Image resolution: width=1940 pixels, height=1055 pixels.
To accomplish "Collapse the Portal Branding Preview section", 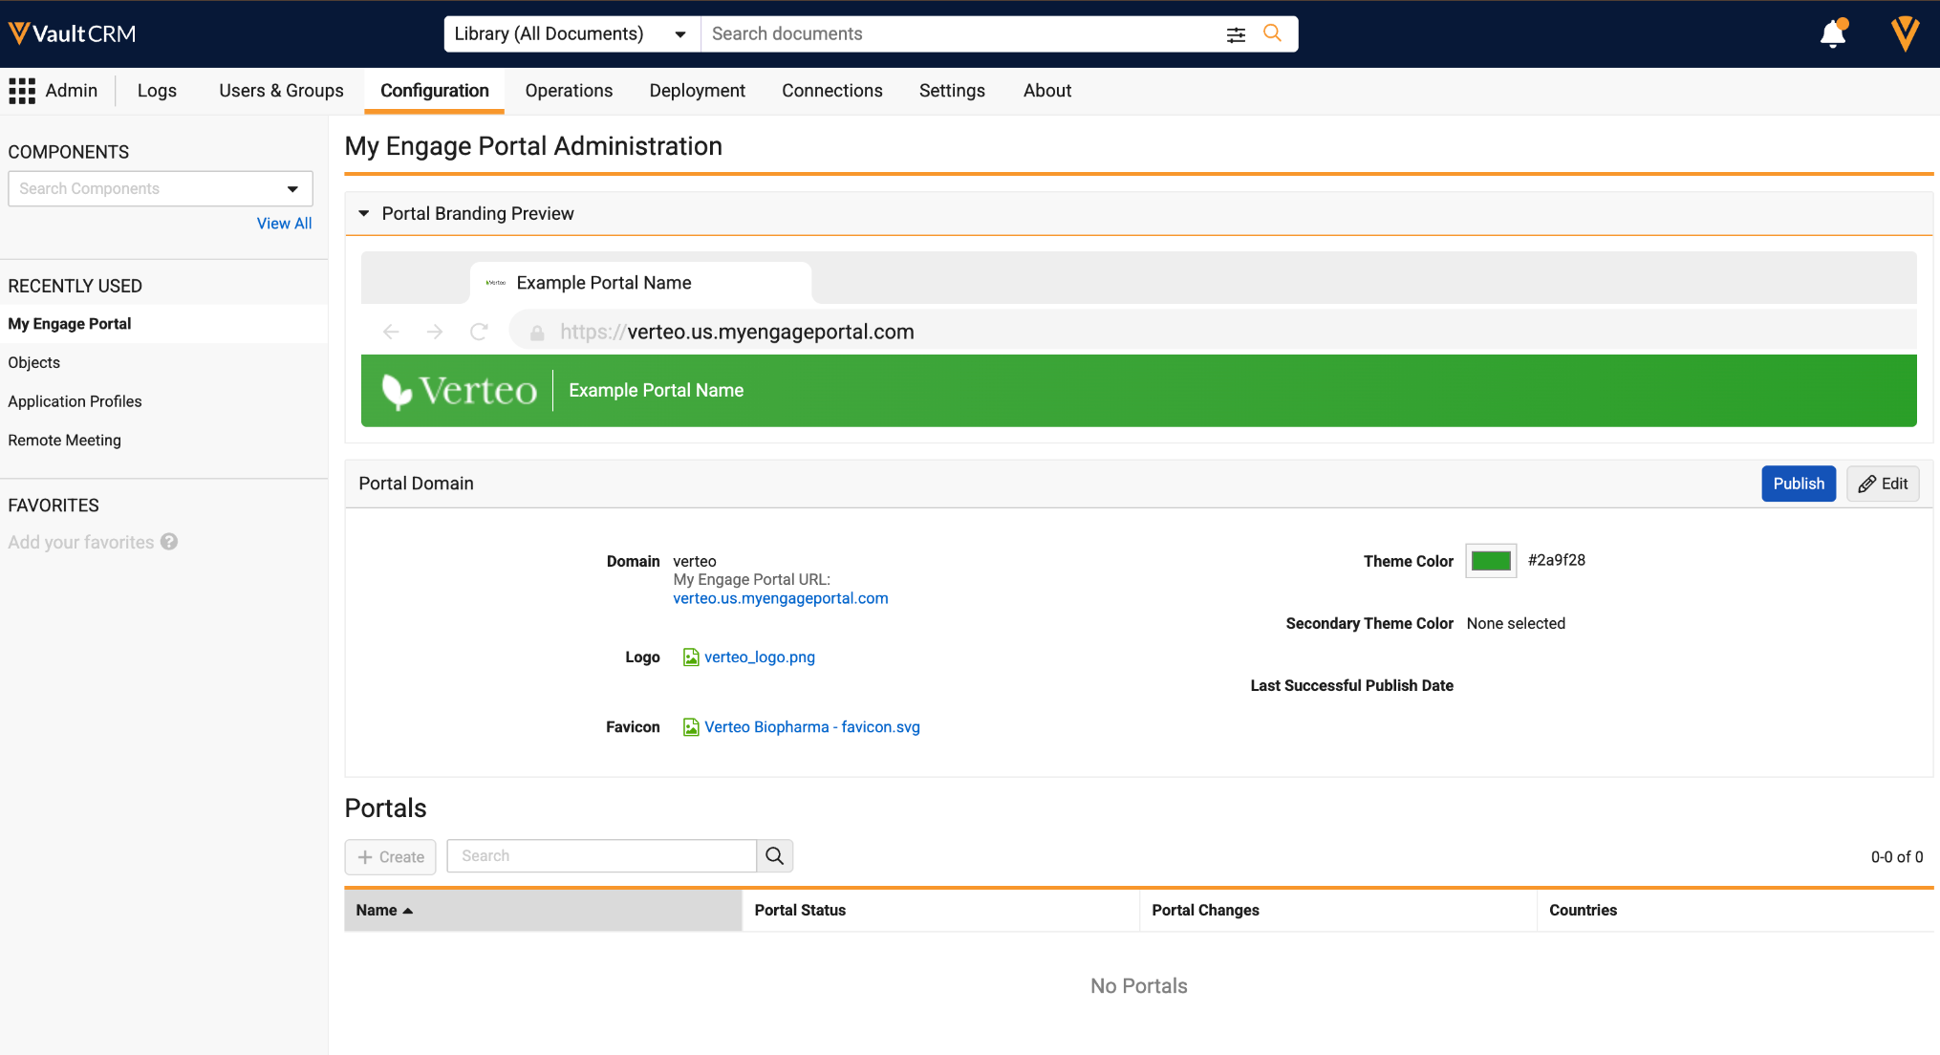I will coord(364,214).
